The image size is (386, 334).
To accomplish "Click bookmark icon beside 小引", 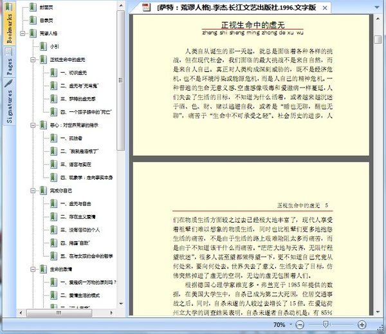I will (42, 47).
